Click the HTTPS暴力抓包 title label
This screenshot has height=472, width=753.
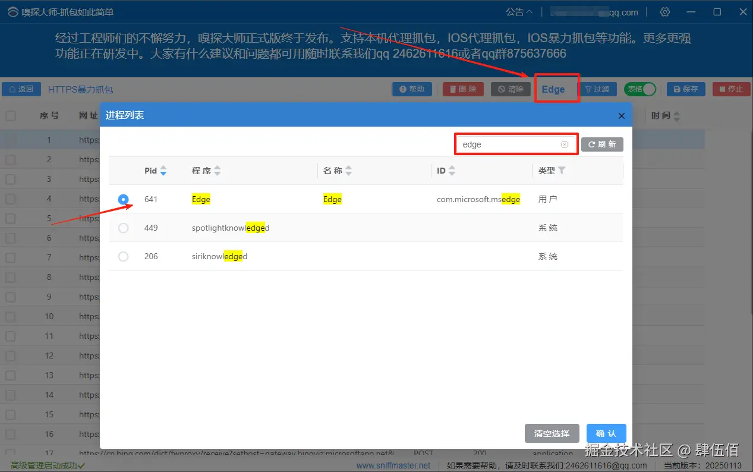click(x=80, y=89)
